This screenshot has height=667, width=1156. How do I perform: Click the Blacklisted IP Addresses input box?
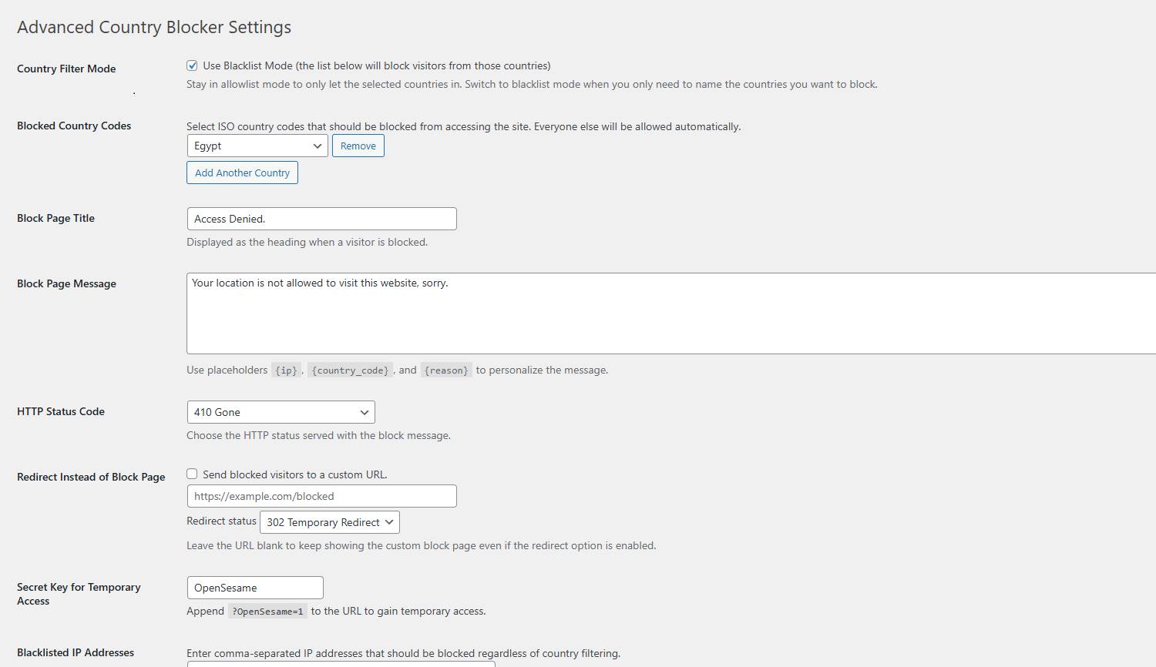point(341,664)
